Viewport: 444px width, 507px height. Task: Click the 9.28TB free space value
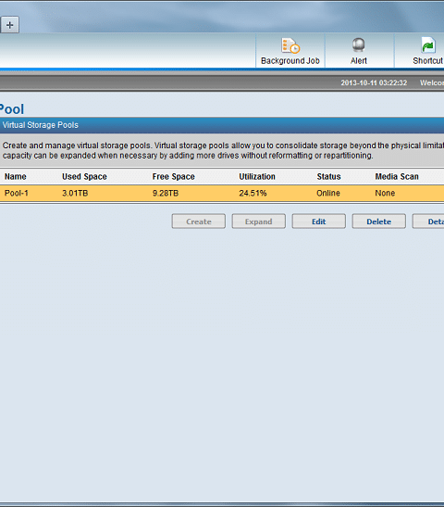(x=166, y=194)
